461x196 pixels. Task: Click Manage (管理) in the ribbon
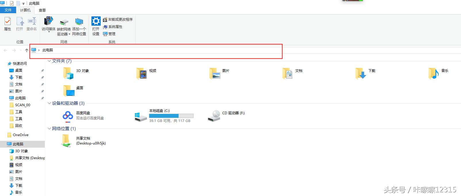point(109,34)
